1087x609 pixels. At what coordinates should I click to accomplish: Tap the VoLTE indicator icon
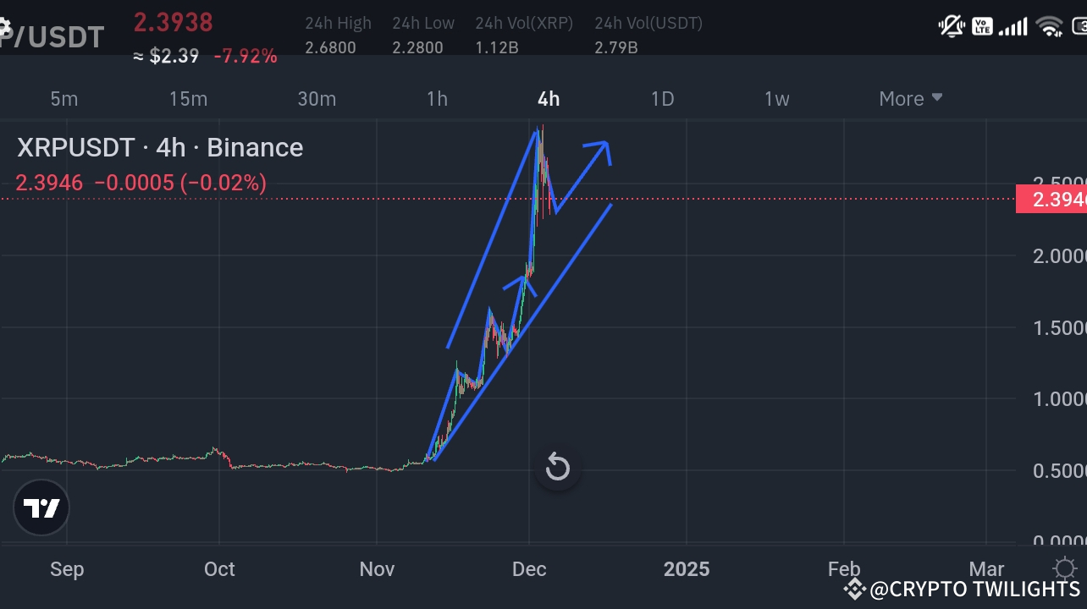(x=984, y=26)
